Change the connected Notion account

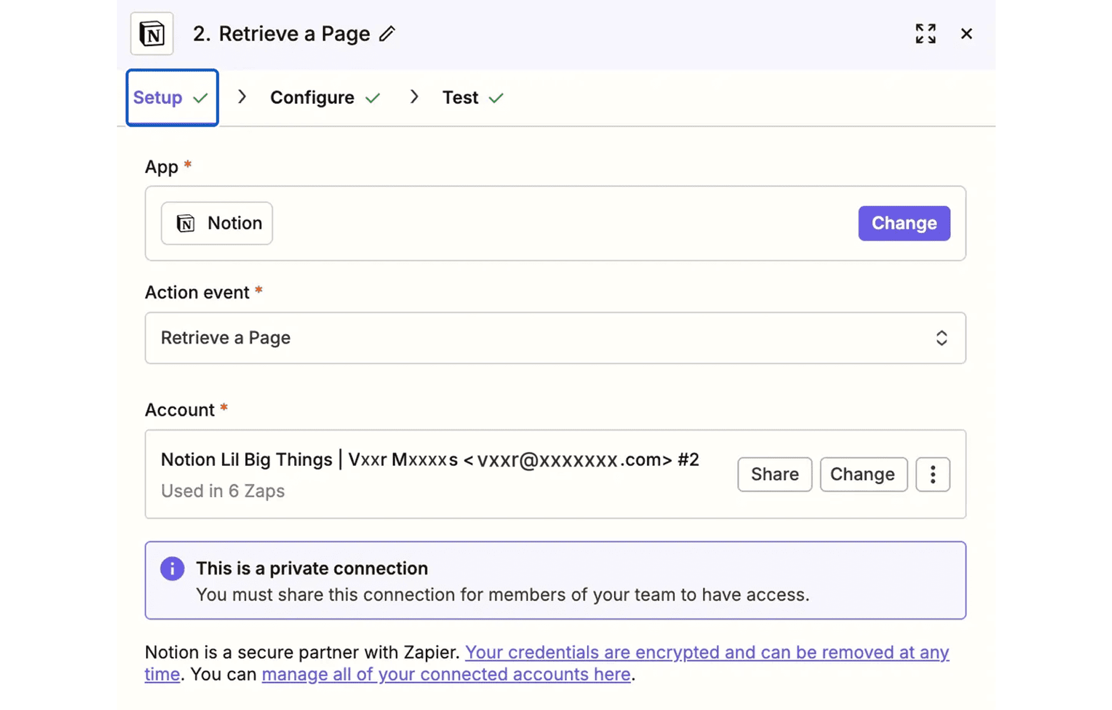click(863, 474)
